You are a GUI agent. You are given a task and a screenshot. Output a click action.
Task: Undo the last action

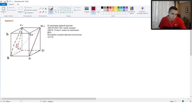[x=7, y=1]
